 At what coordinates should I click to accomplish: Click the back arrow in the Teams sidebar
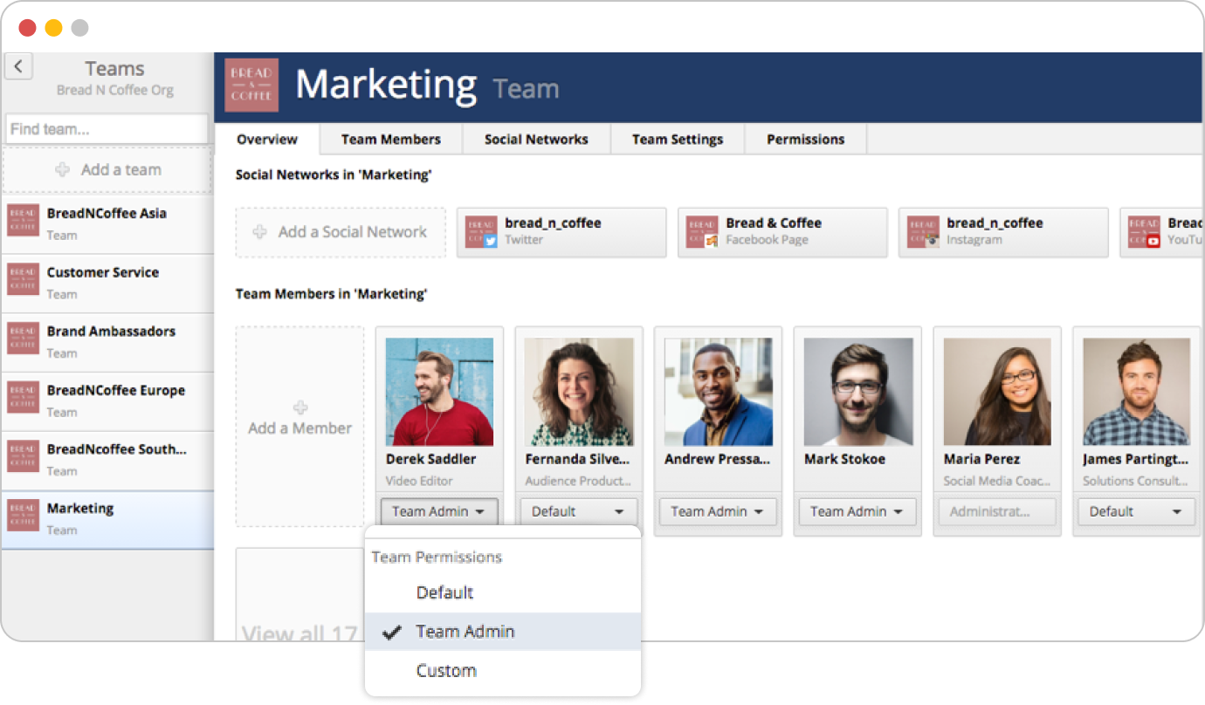tap(18, 67)
